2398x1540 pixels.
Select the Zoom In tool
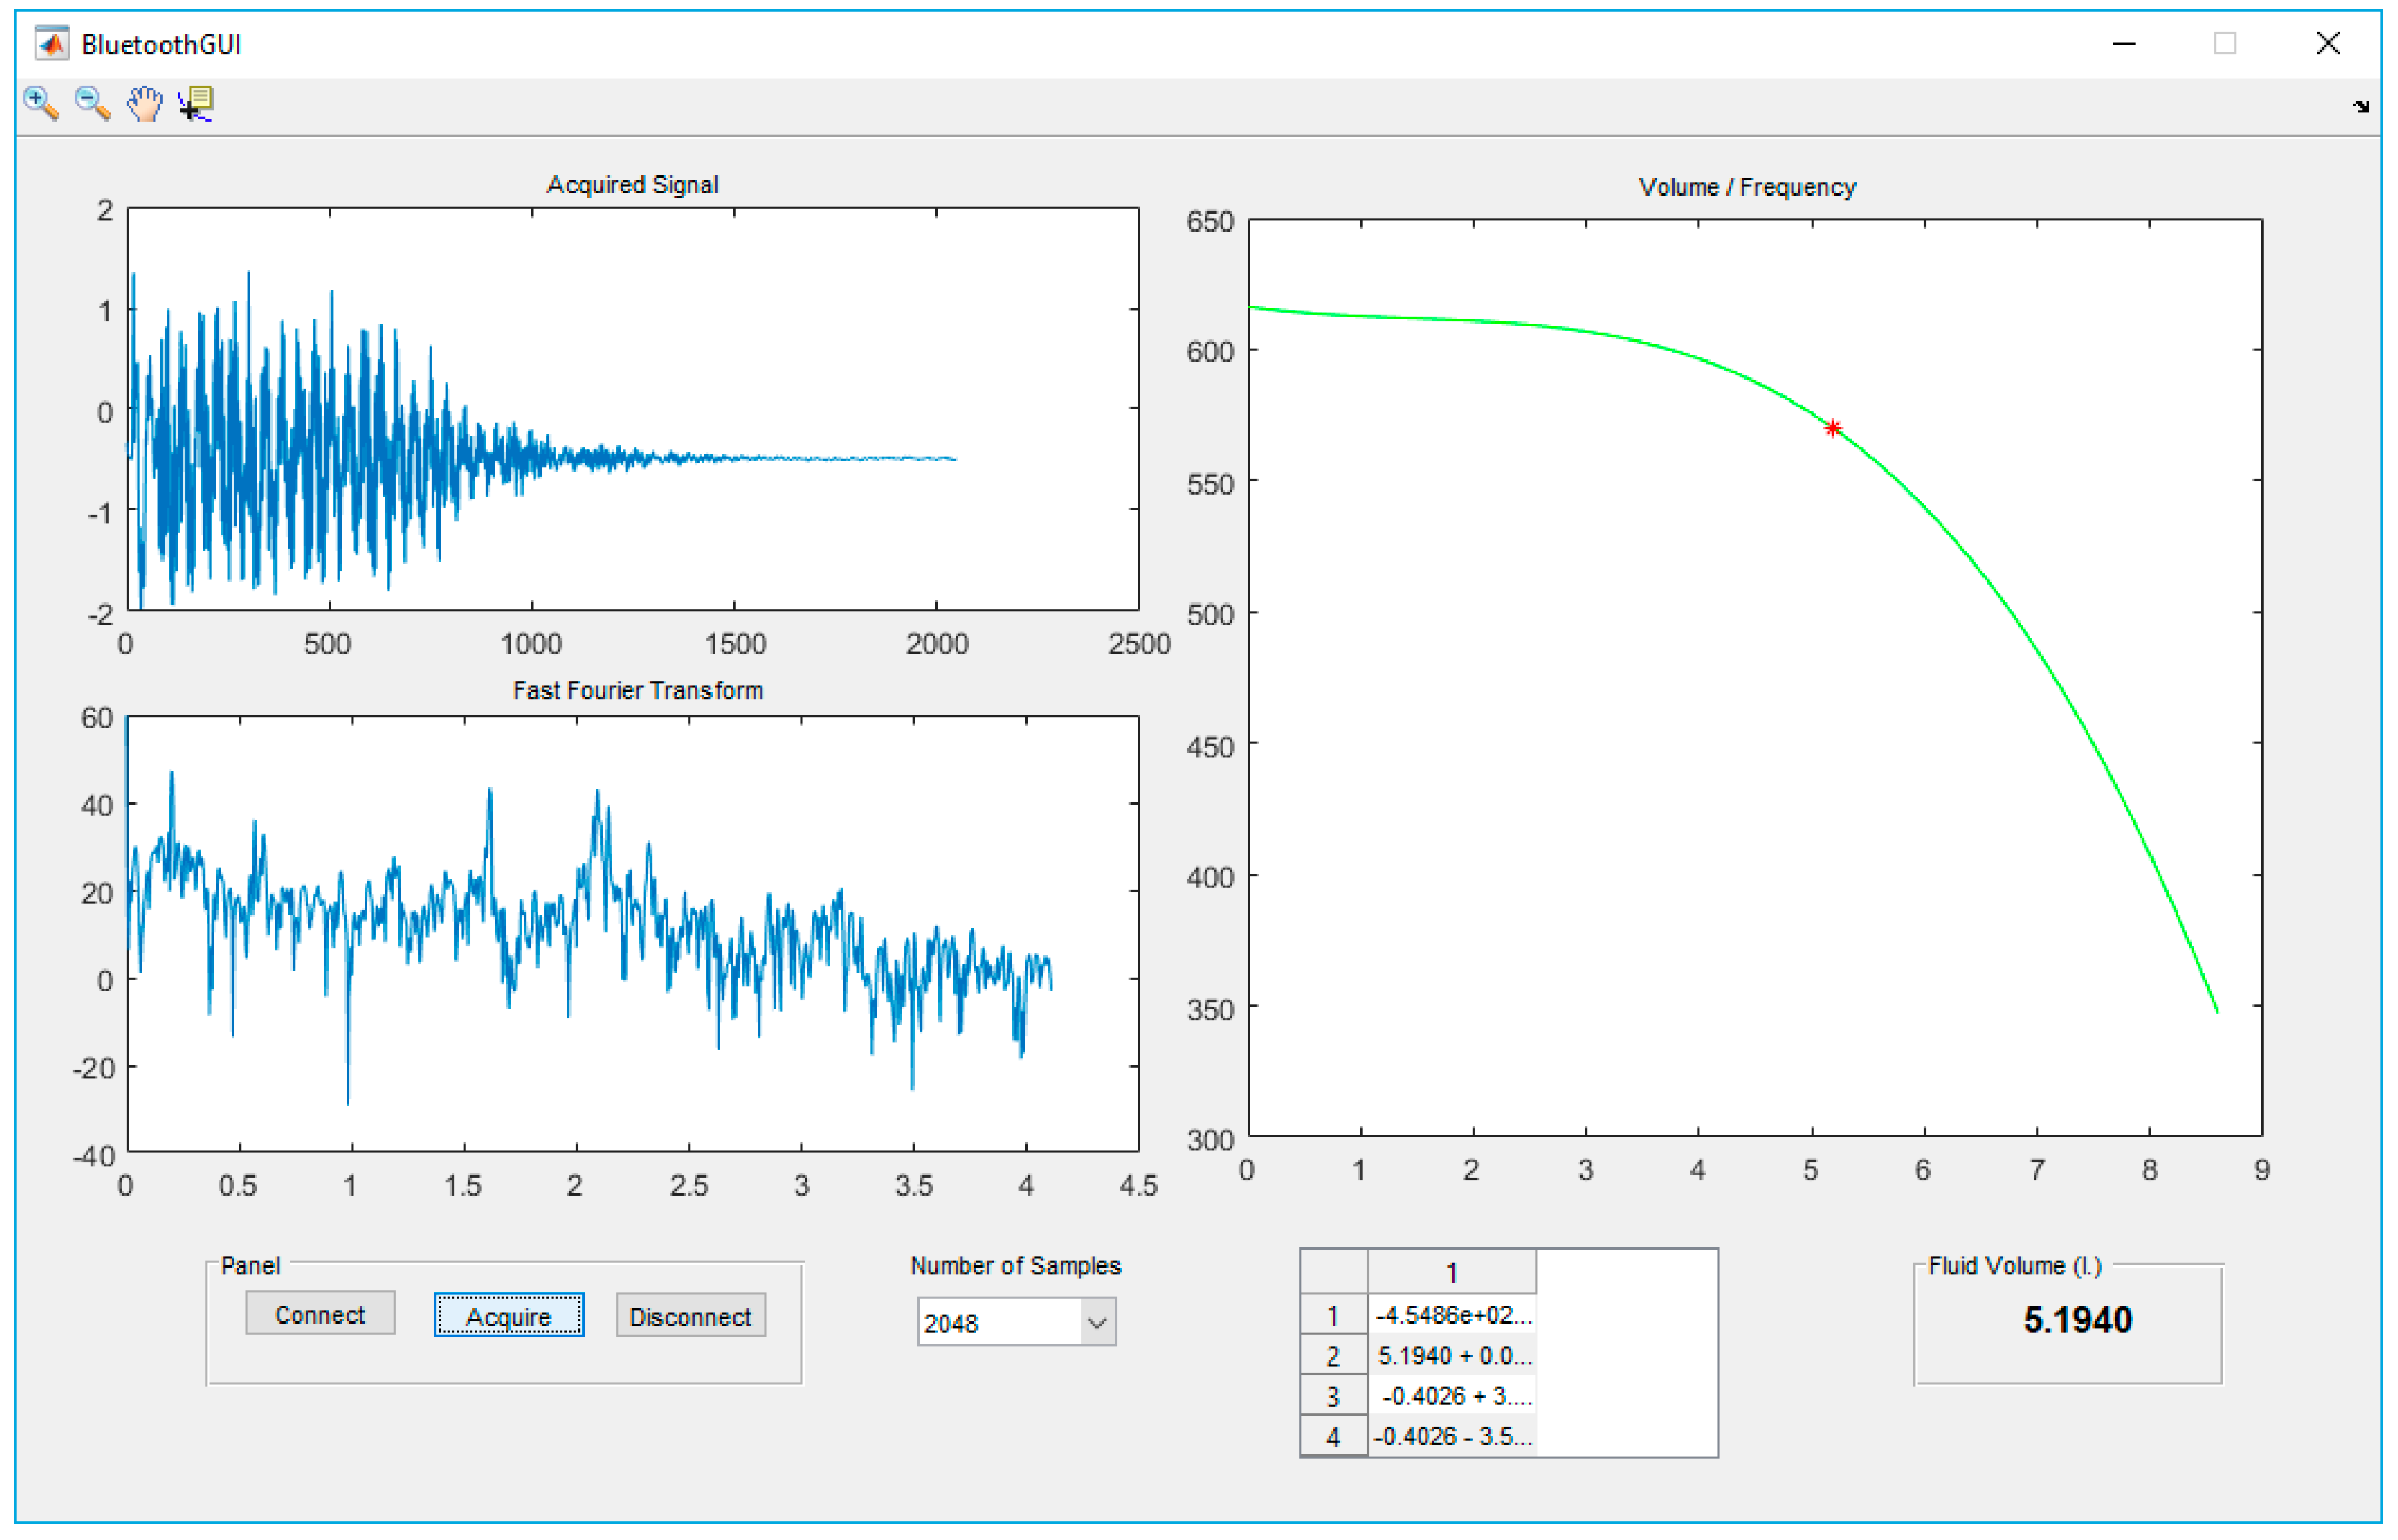pos(40,103)
